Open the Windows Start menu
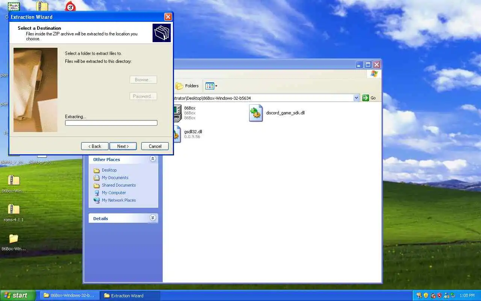 (x=18, y=295)
